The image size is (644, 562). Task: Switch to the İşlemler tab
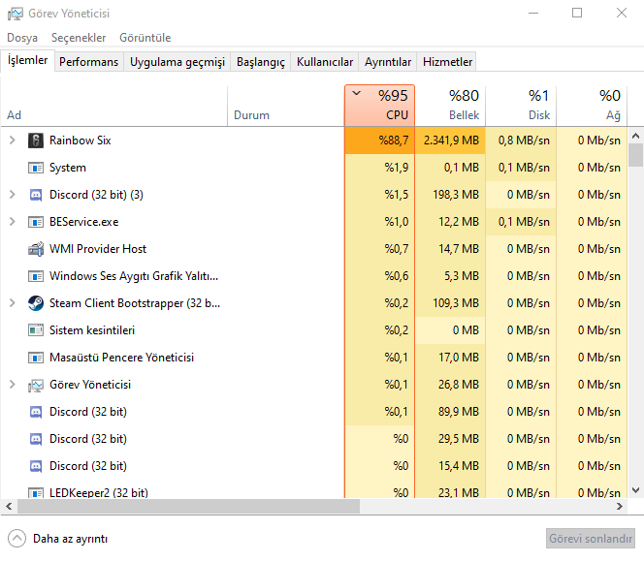(27, 61)
